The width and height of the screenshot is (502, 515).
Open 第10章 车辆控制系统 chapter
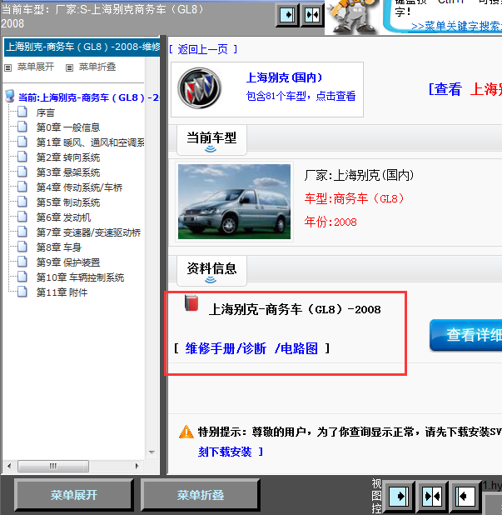click(x=80, y=277)
